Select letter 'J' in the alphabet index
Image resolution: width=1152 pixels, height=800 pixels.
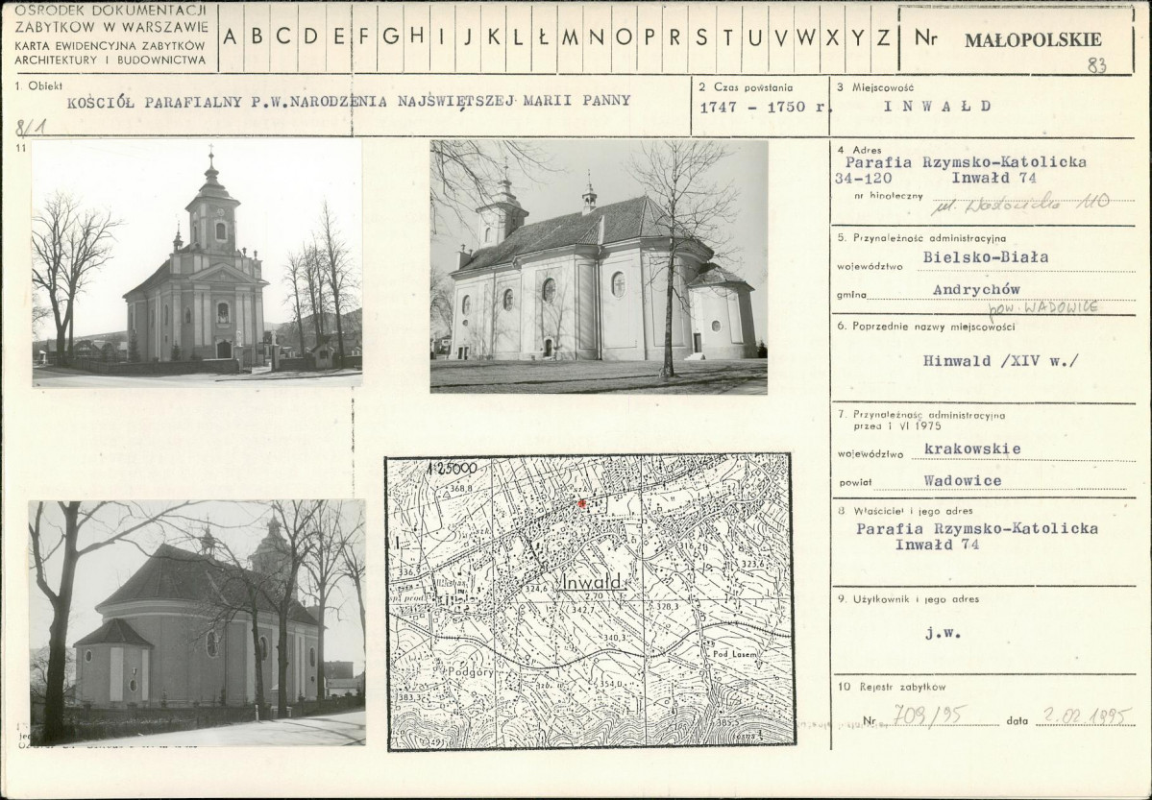click(467, 36)
